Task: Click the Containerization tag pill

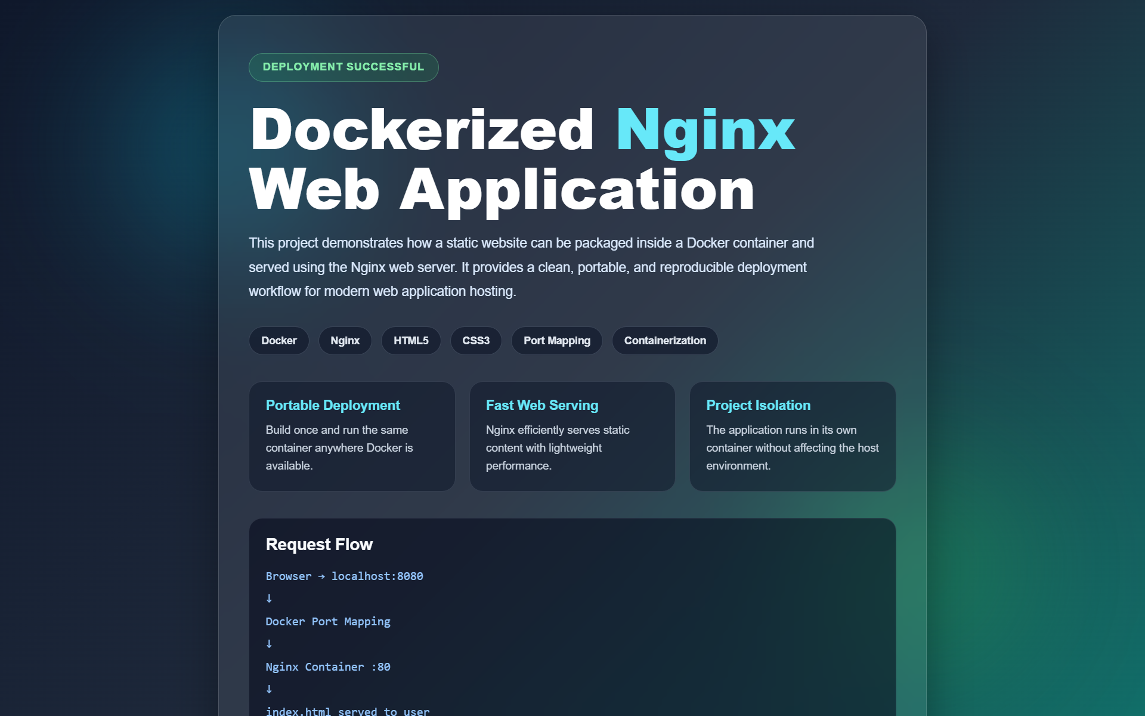Action: pos(665,341)
